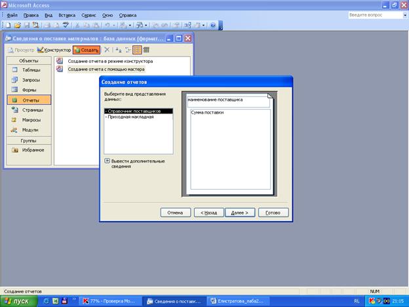Click the < Назад button in wizard
Viewport: 409px width, 307px height.
coord(208,213)
